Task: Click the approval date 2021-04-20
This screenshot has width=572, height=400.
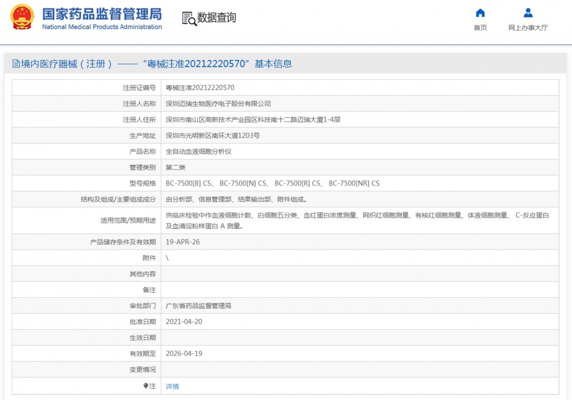Action: (184, 322)
